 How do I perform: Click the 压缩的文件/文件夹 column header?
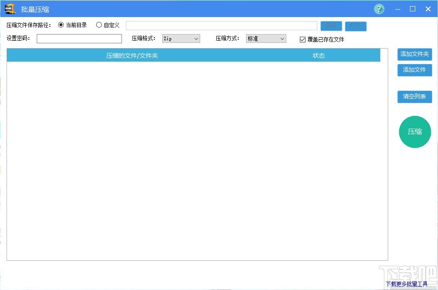[132, 55]
